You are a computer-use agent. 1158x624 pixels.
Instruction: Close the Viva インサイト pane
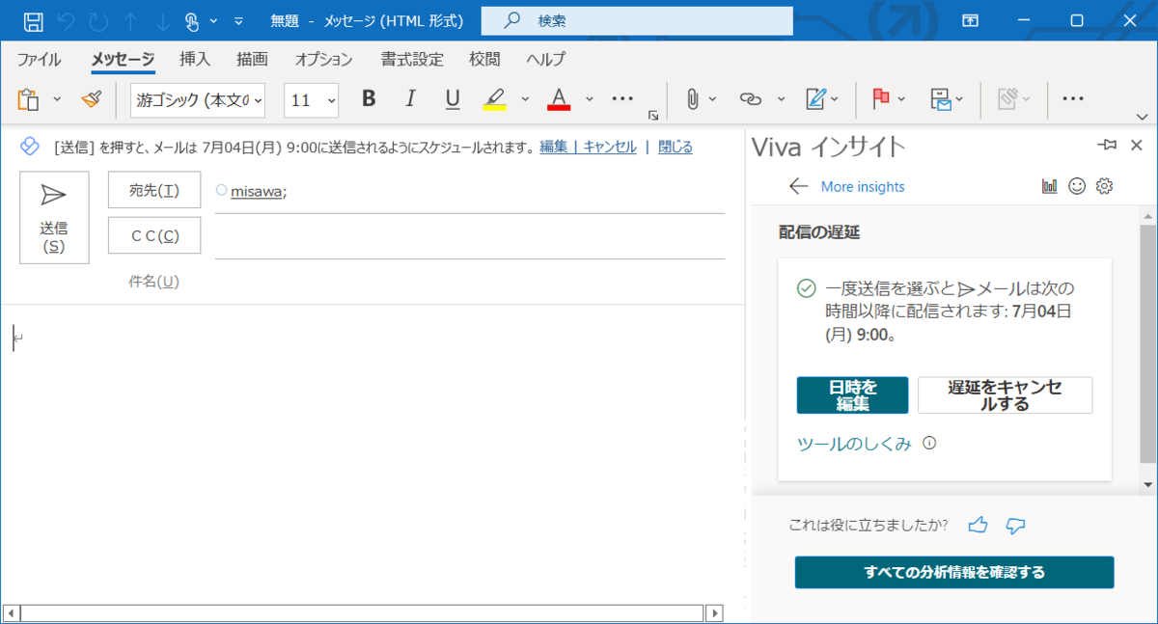click(x=1136, y=145)
